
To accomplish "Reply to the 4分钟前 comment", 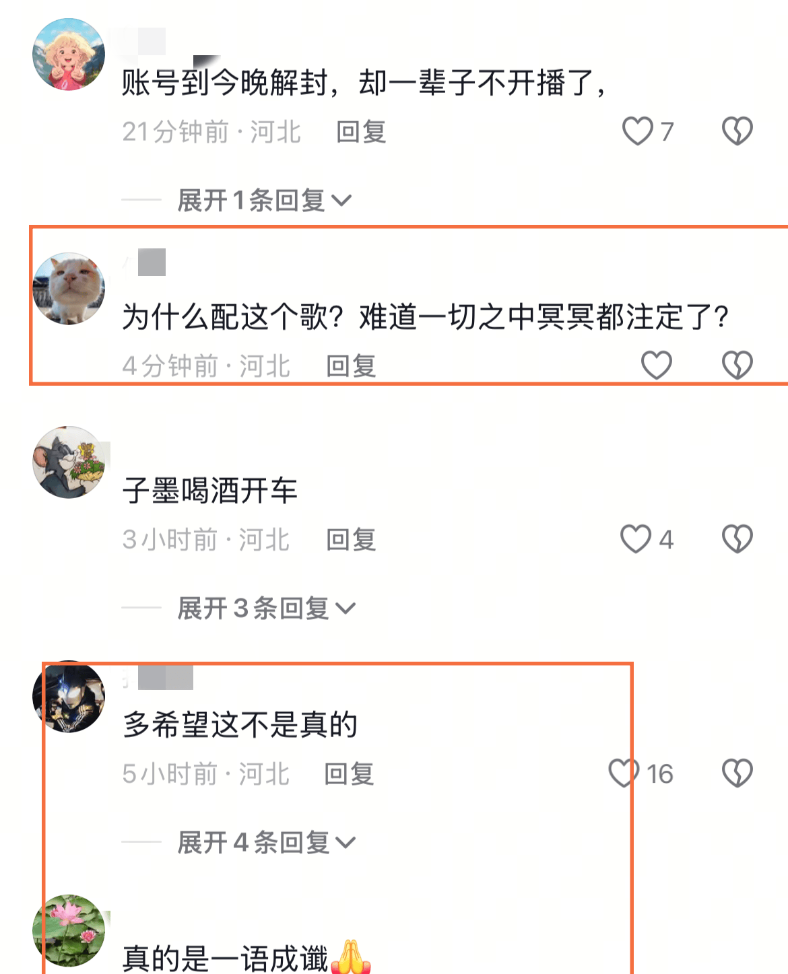I will click(x=351, y=366).
